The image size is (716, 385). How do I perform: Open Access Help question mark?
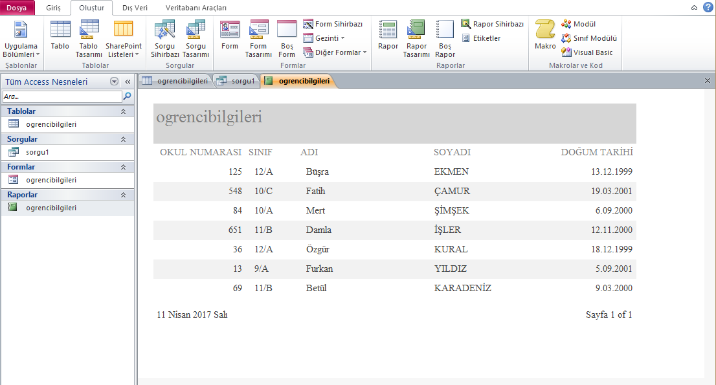(x=708, y=7)
